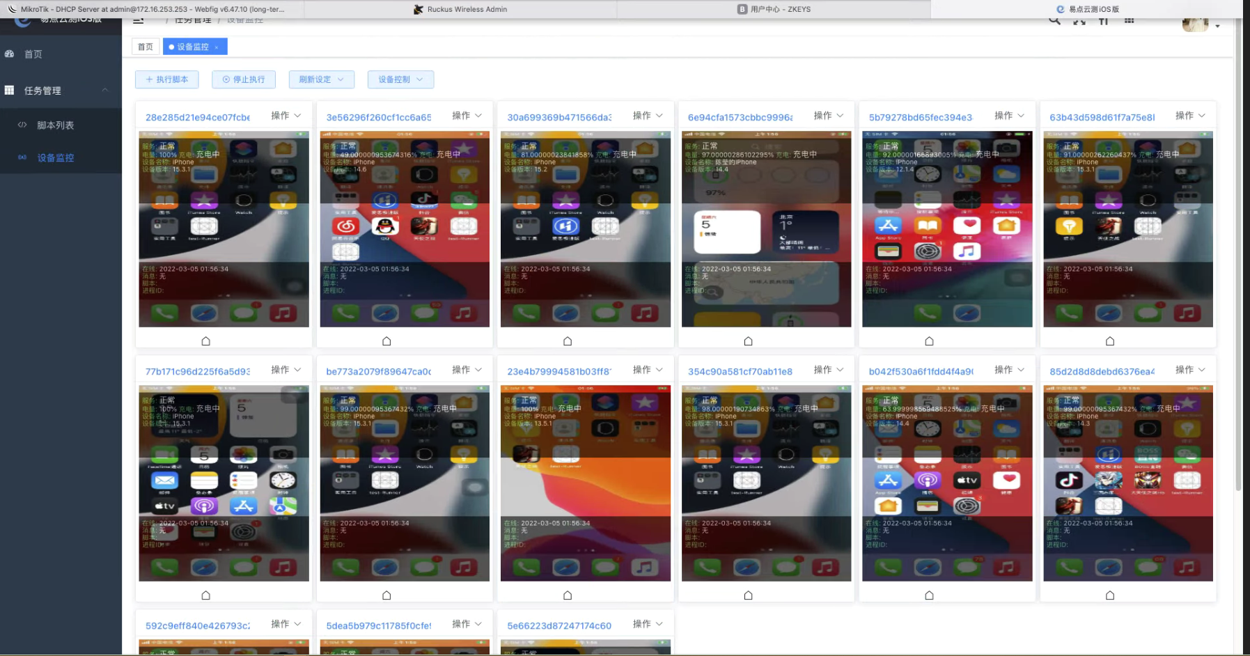This screenshot has height=656, width=1250.
Task: Click device ID text 28e285d21e94ce07fcbe
Action: pos(198,118)
